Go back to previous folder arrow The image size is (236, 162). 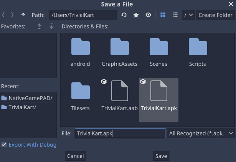tap(4, 15)
